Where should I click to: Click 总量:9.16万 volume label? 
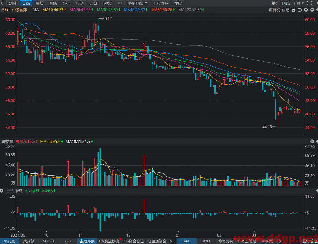27,141
